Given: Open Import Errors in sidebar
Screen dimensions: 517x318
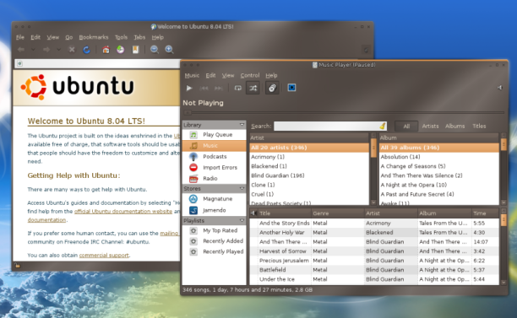Looking at the screenshot, I should 214,168.
